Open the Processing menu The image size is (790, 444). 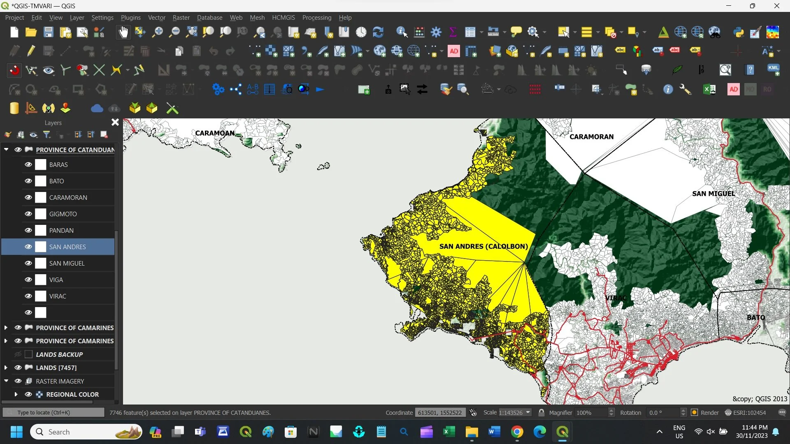[x=316, y=18]
